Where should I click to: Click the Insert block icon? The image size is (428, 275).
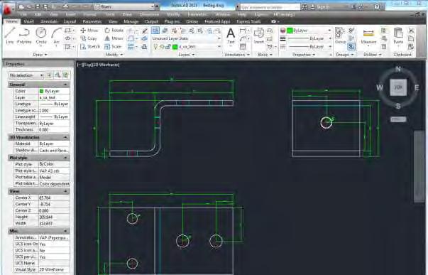258,36
